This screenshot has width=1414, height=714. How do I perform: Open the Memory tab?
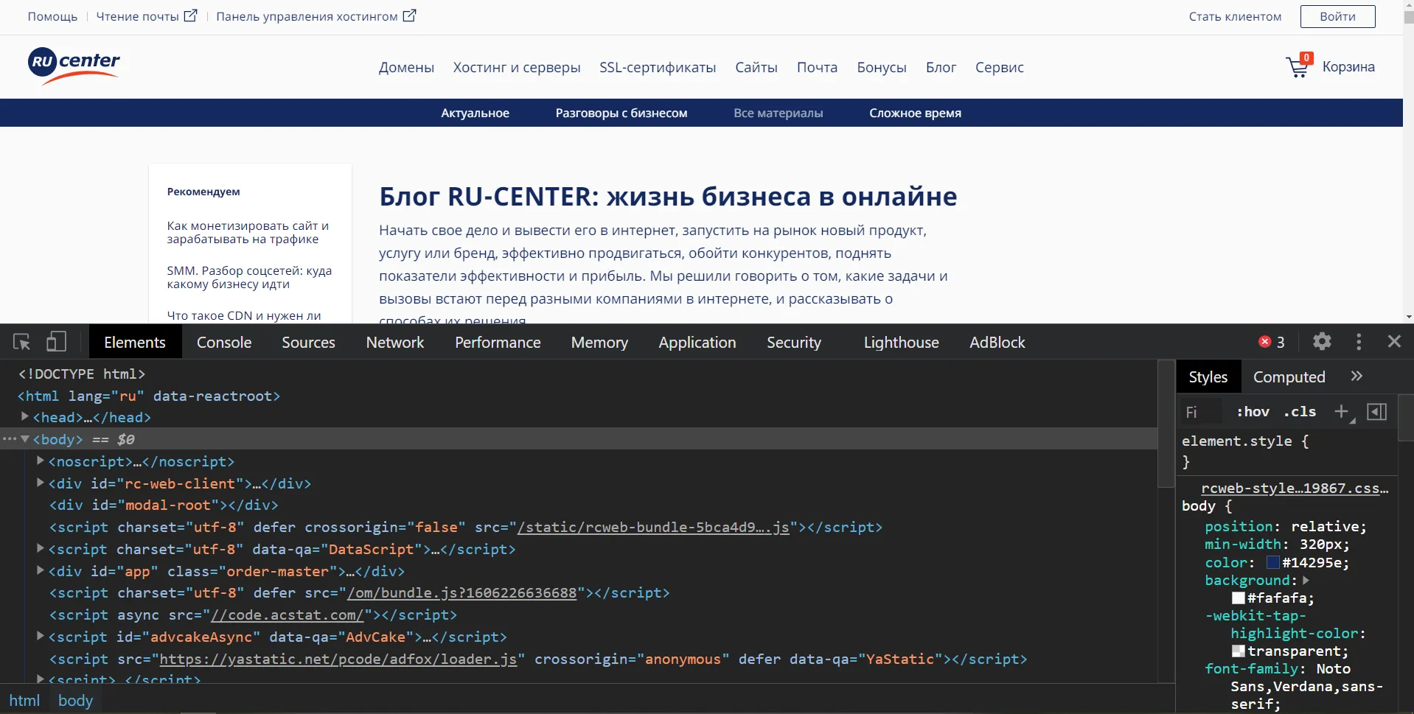coord(599,342)
